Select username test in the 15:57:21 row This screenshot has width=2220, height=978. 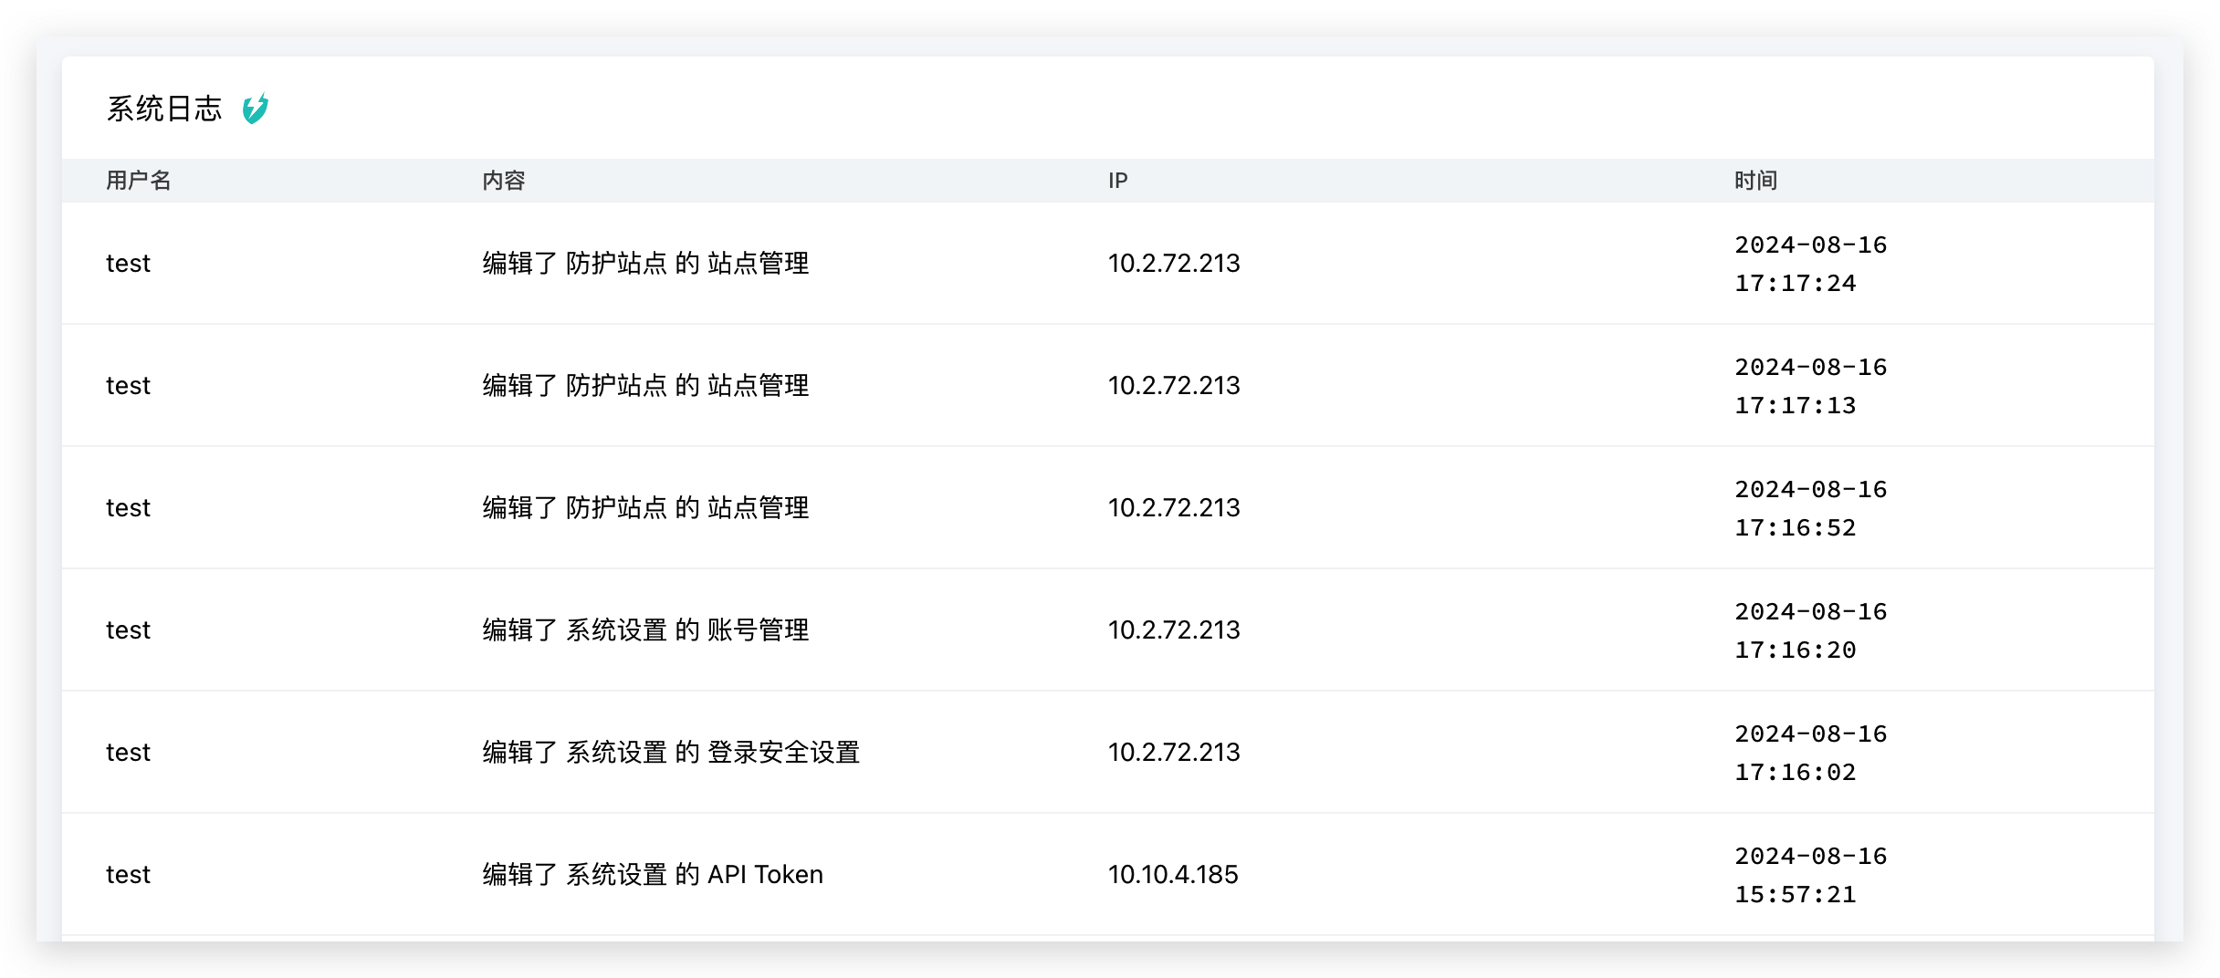128,875
